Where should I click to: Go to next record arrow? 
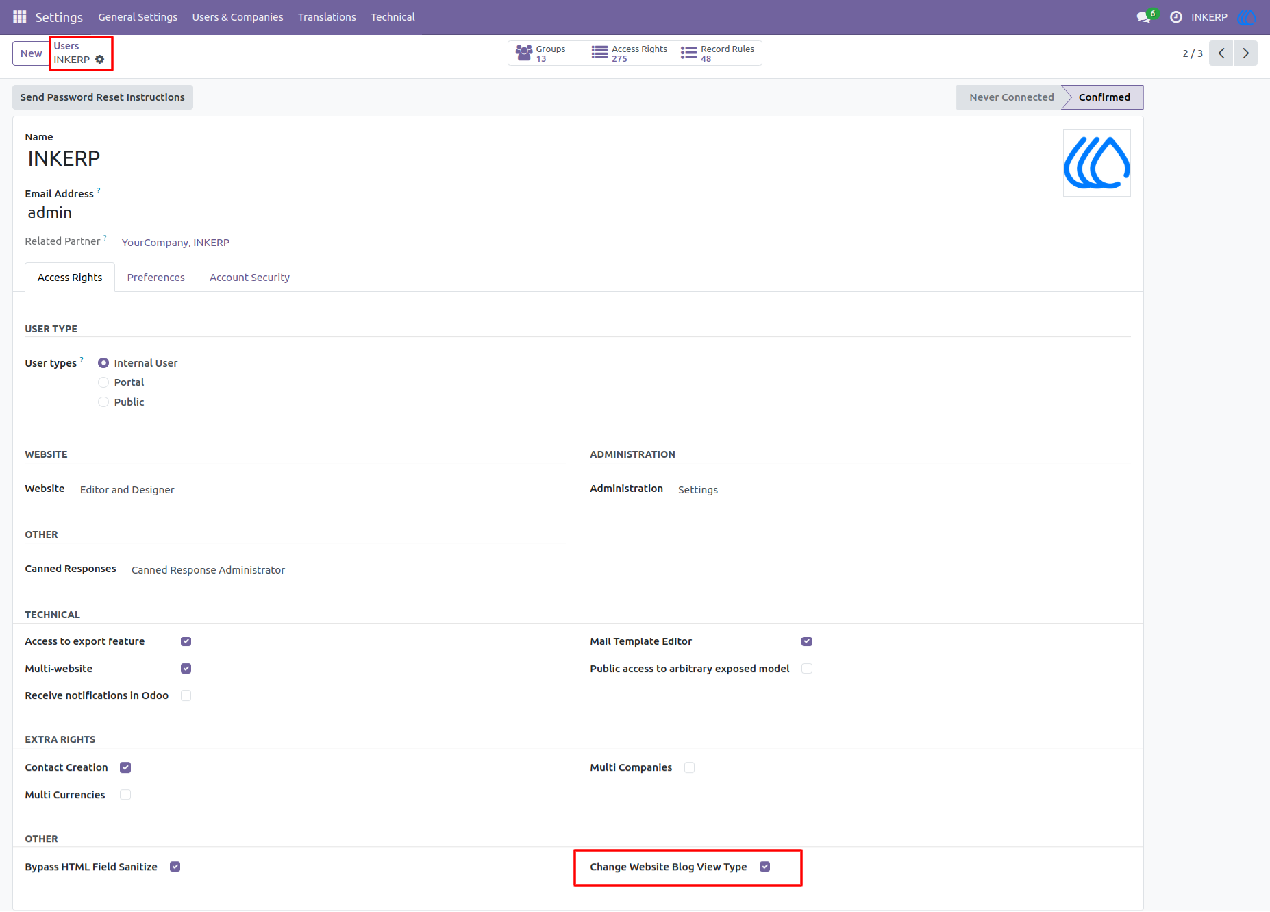(x=1246, y=53)
